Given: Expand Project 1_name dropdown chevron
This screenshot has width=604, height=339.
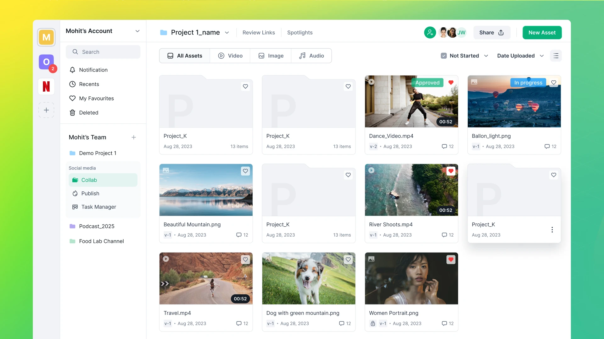Looking at the screenshot, I should coord(227,33).
